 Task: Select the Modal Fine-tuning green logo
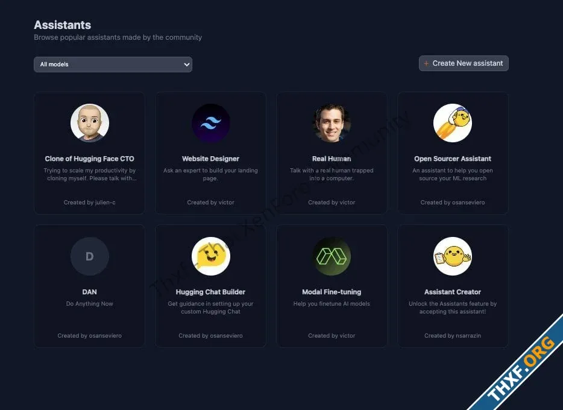pyautogui.click(x=332, y=256)
